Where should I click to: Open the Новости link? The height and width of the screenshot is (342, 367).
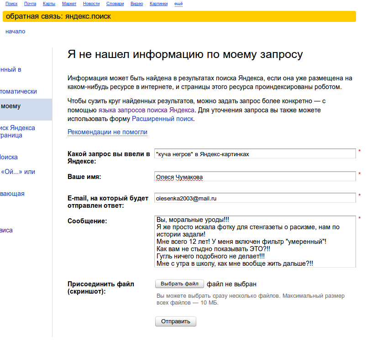coord(91,4)
